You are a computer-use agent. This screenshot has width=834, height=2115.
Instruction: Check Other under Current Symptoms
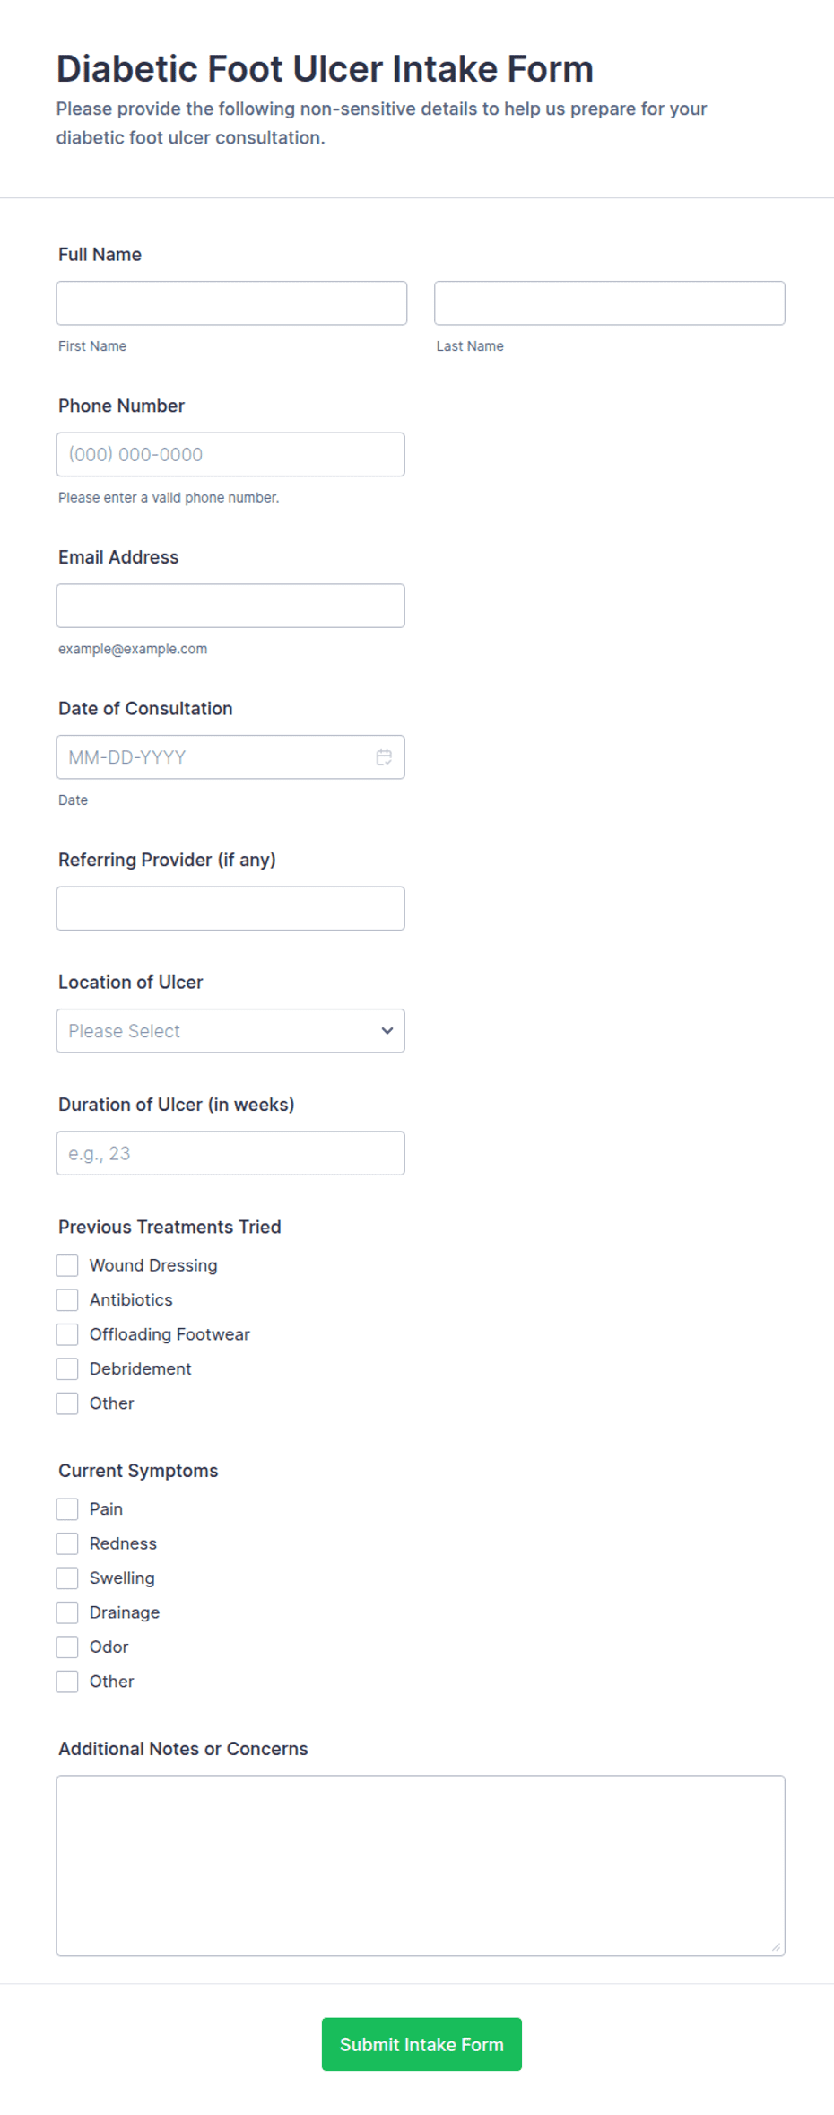click(x=67, y=1682)
